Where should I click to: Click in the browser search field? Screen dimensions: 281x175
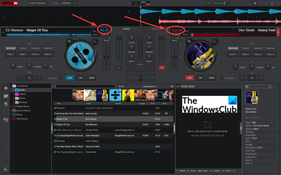tap(85, 86)
